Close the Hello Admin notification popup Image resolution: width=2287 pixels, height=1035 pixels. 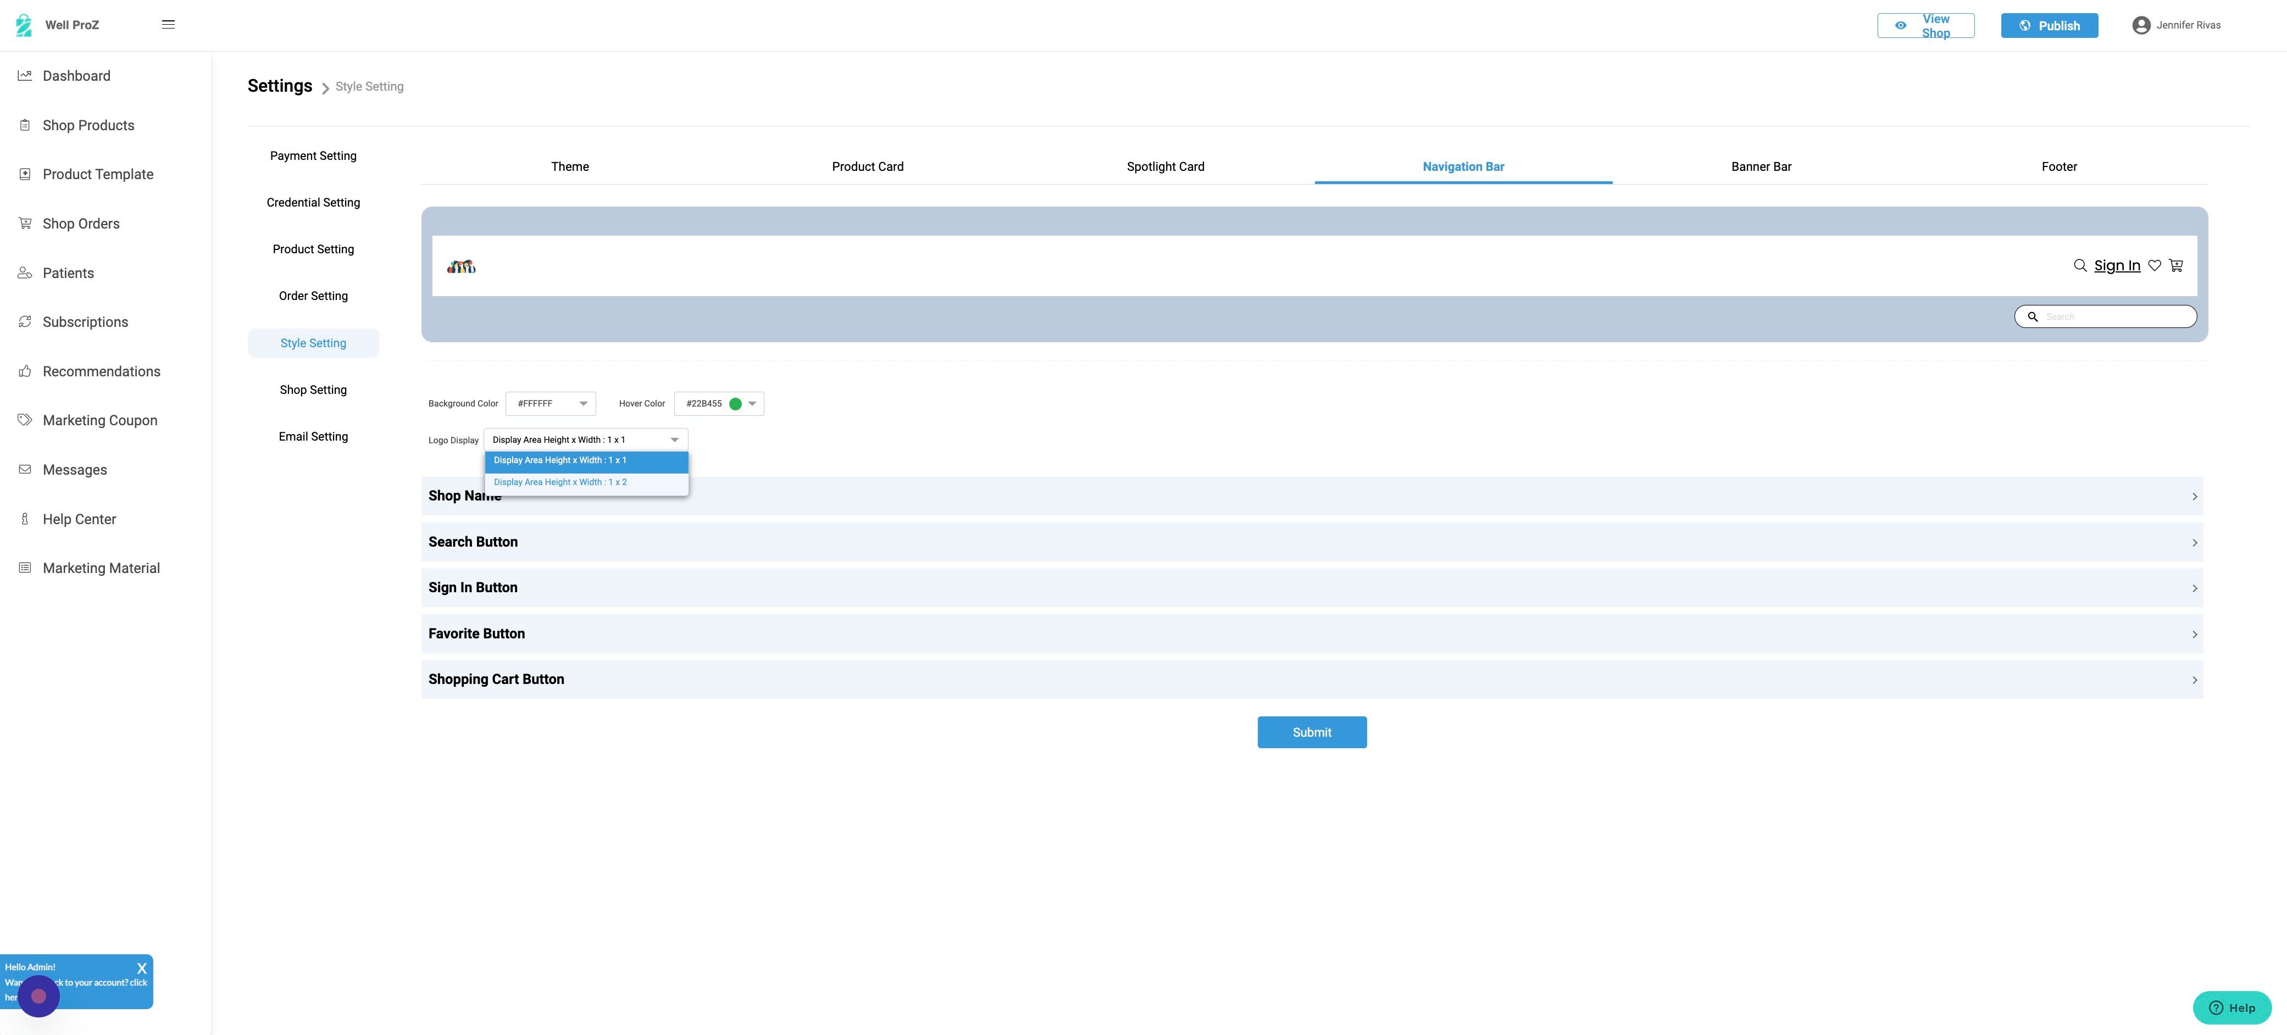142,969
